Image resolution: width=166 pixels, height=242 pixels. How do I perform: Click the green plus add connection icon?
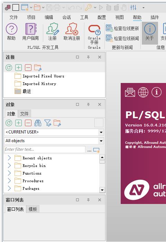tap(19, 68)
